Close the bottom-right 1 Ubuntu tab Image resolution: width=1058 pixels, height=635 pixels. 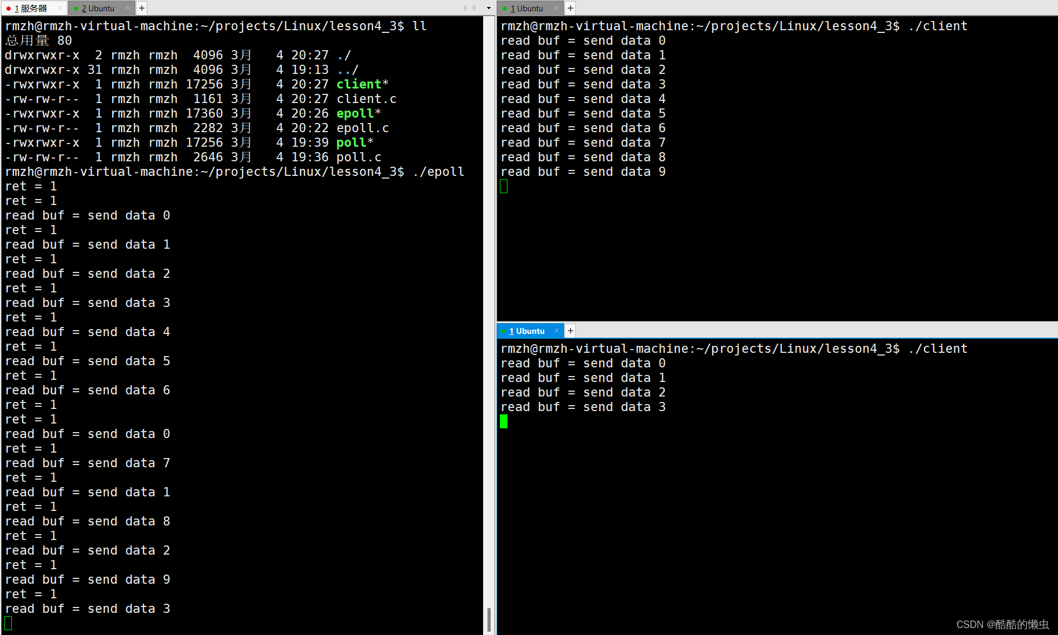[557, 331]
